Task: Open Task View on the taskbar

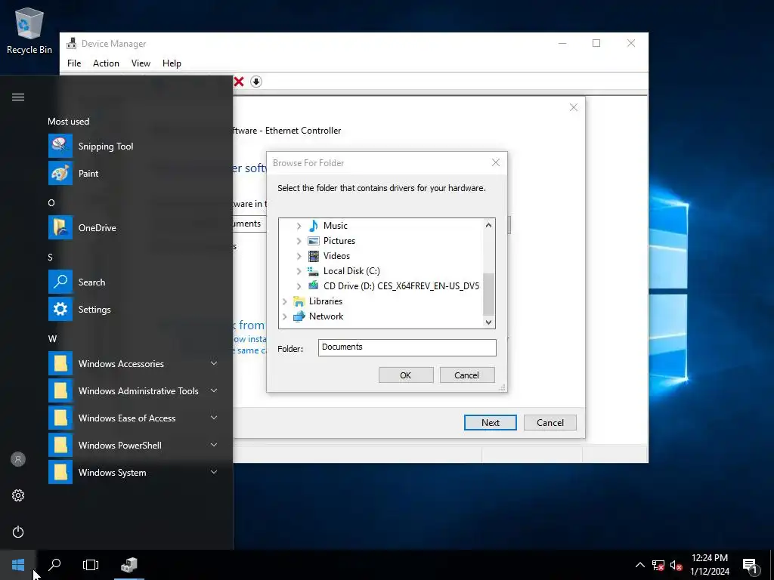Action: (x=91, y=565)
